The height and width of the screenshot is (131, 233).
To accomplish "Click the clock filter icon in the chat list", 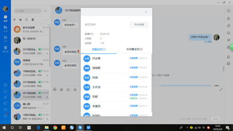I will pos(26,20).
